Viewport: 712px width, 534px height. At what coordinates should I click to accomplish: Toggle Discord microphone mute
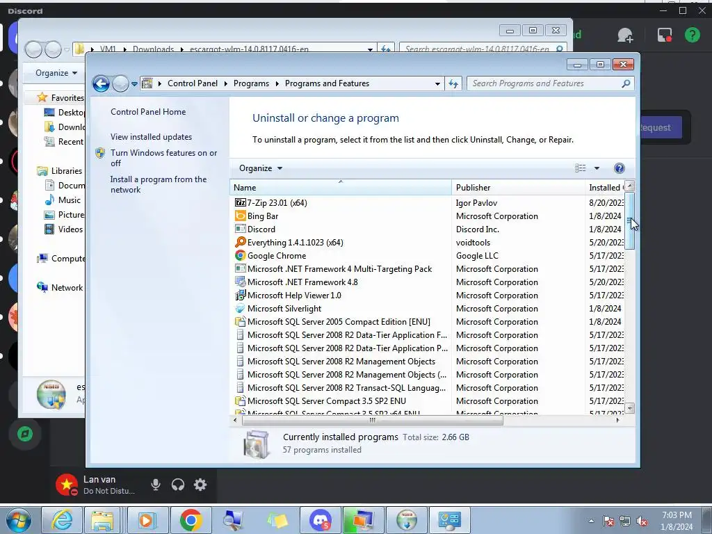point(155,485)
